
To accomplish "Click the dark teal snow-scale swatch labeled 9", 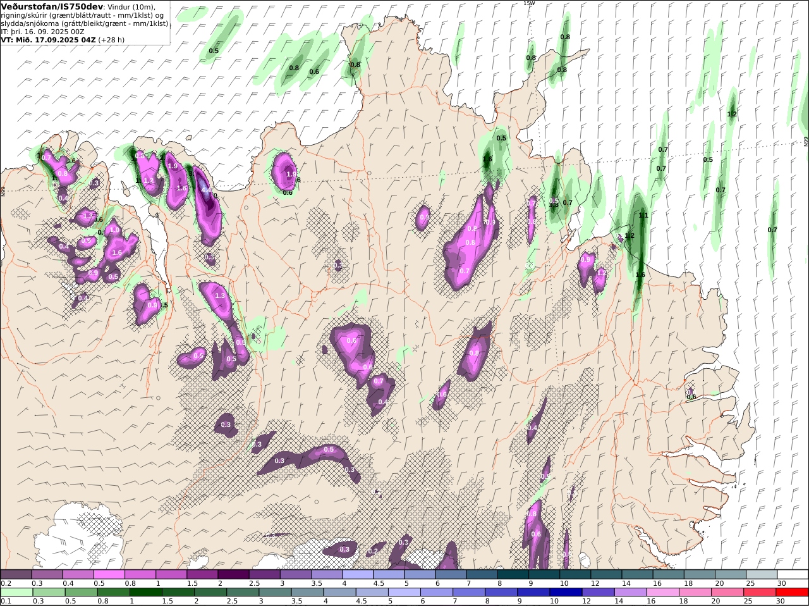I will (x=544, y=574).
